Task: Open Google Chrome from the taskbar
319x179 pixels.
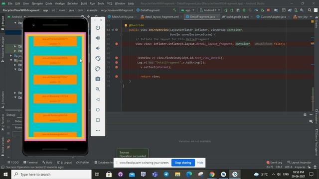Action: tap(212, 175)
